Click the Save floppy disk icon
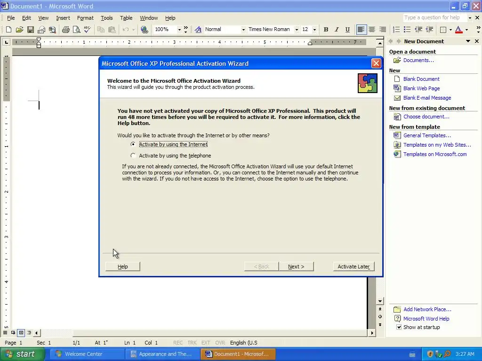 pyautogui.click(x=31, y=30)
